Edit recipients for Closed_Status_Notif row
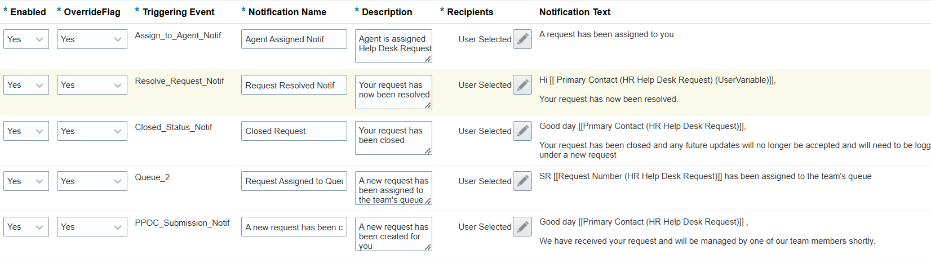This screenshot has height=259, width=931. (x=522, y=131)
